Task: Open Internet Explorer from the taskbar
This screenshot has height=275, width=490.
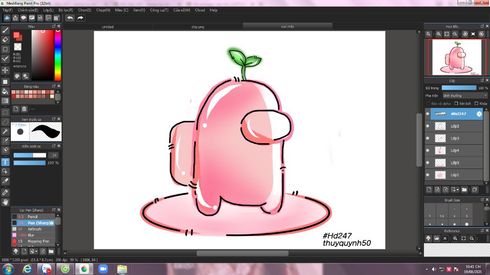Action: pyautogui.click(x=27, y=269)
